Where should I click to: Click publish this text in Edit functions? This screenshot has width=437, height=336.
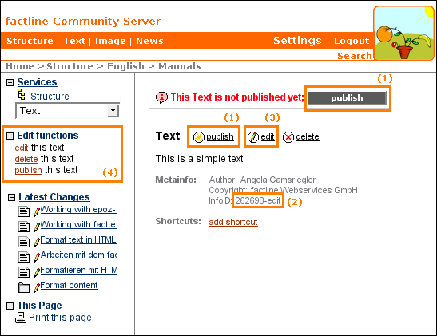click(x=28, y=170)
